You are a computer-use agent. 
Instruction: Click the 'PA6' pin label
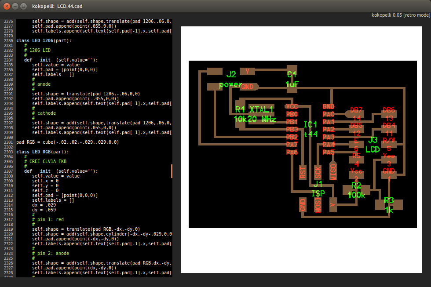292,152
